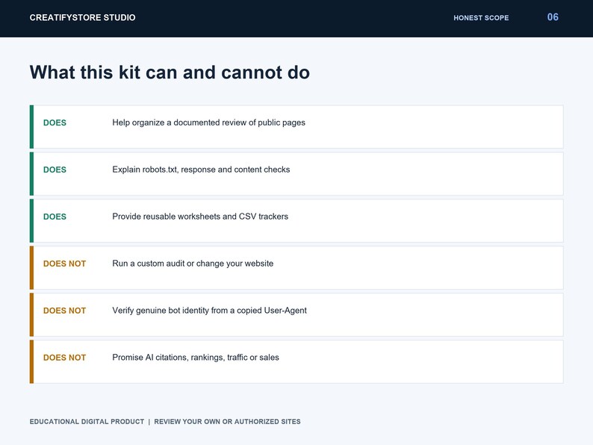The width and height of the screenshot is (593, 445).
Task: Click the DOES NOT label beside Verify genuine bot
Action: tap(65, 311)
